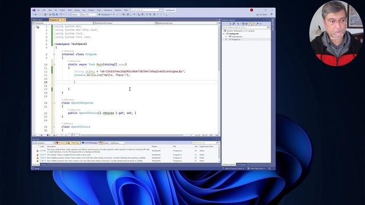Image resolution: width=365 pixels, height=205 pixels.
Task: Click the Send Feedback icon beside Live Share
Action: pyautogui.click(x=271, y=14)
